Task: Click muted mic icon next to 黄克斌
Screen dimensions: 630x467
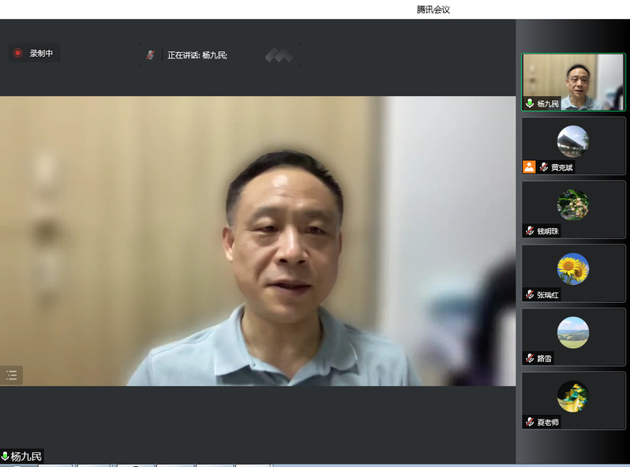Action: click(x=544, y=167)
